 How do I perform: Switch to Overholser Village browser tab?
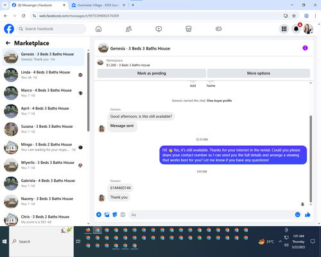98,5
